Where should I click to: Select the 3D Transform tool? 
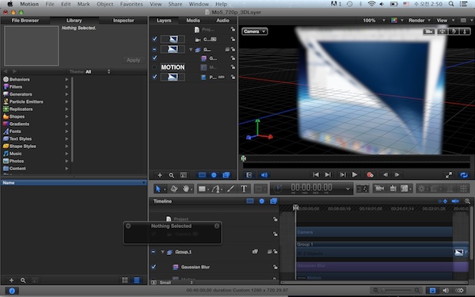click(174, 188)
